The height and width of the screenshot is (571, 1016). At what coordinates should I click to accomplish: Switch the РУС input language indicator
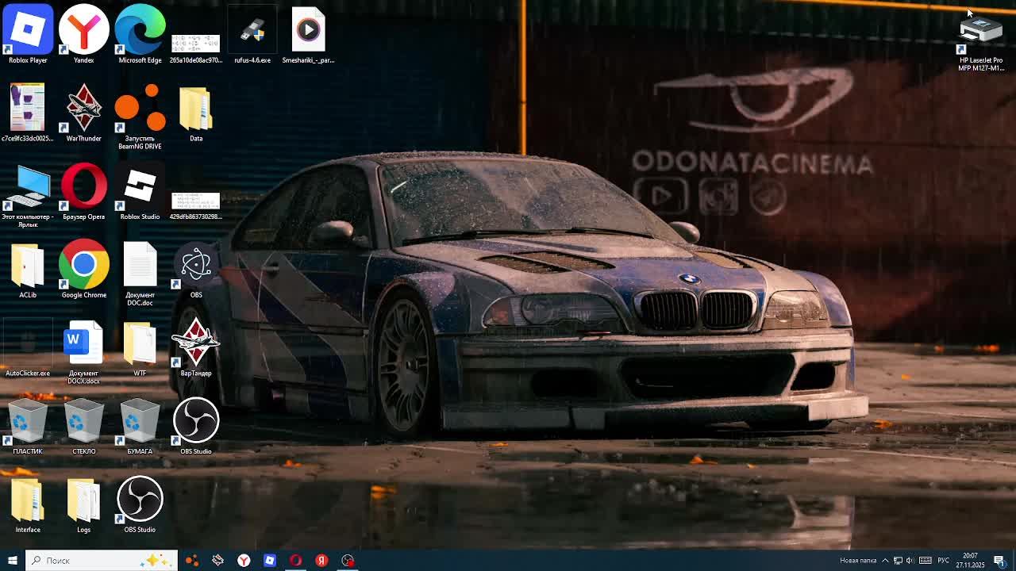[x=943, y=561]
